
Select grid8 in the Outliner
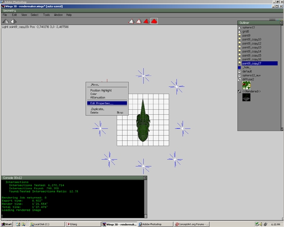pyautogui.click(x=245, y=31)
